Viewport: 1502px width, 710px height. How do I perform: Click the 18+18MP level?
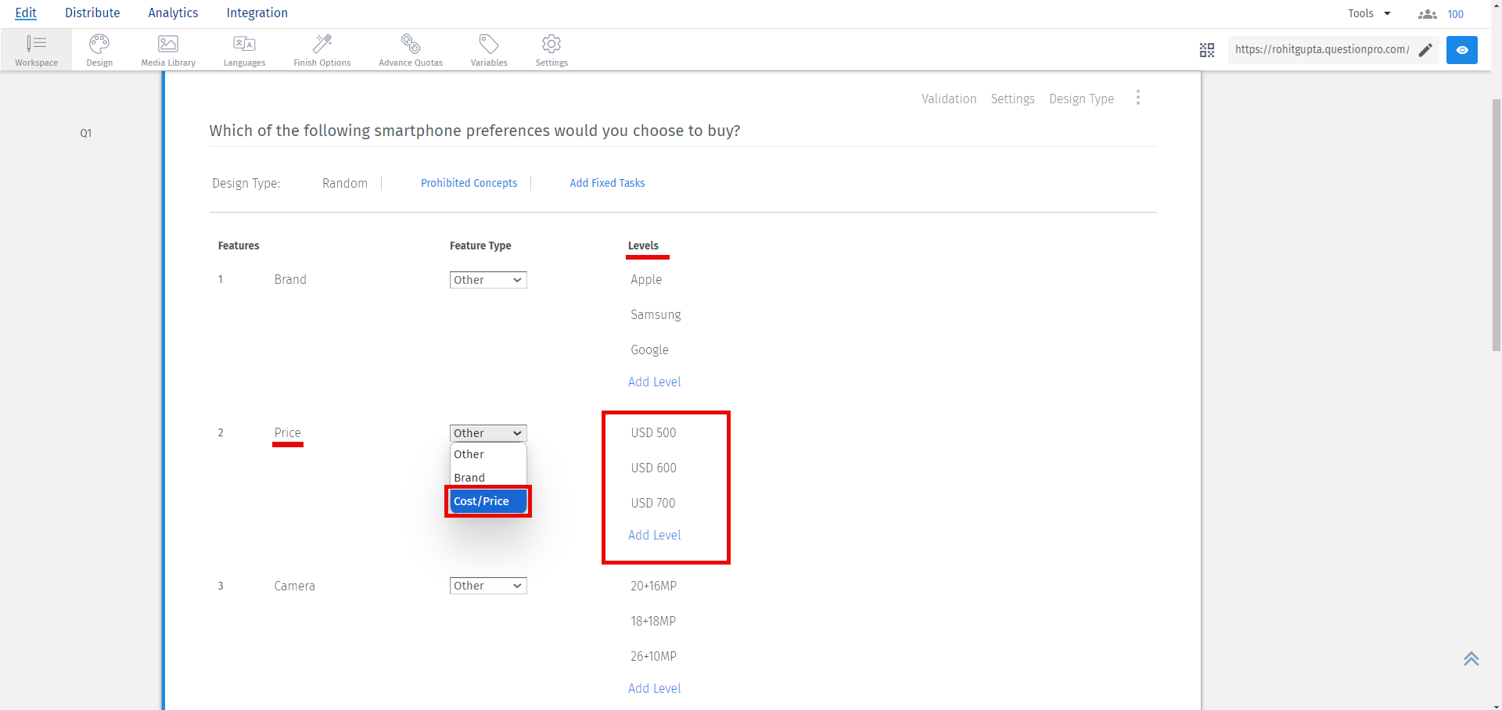(x=653, y=621)
